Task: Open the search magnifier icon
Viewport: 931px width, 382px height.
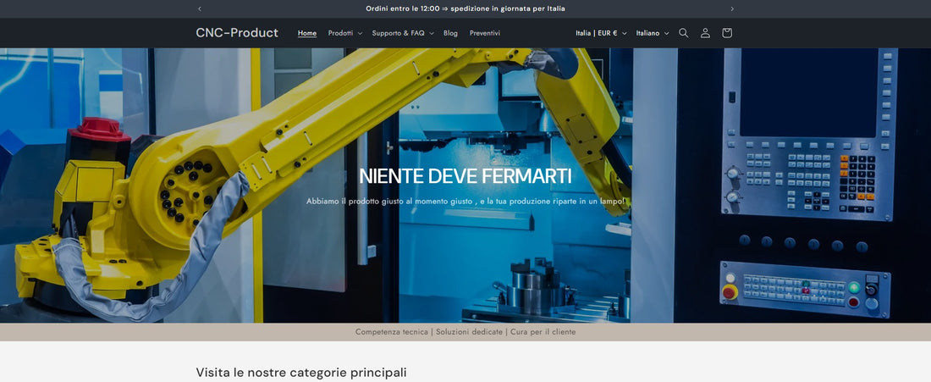Action: pos(684,33)
